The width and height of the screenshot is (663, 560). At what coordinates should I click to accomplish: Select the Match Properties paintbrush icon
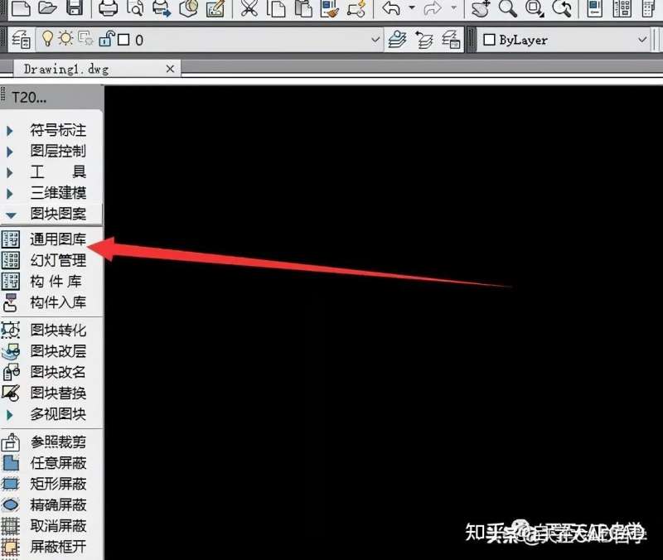click(x=327, y=9)
